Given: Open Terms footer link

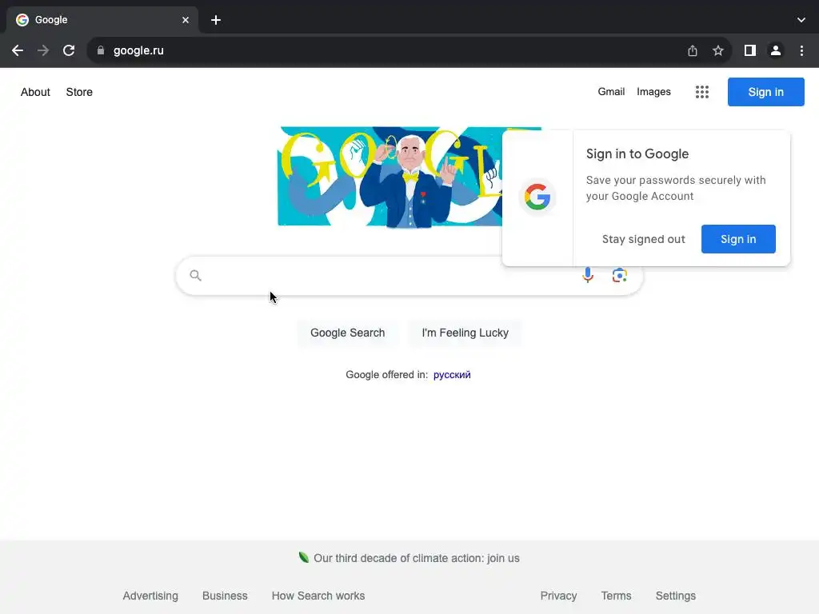Looking at the screenshot, I should 616,596.
